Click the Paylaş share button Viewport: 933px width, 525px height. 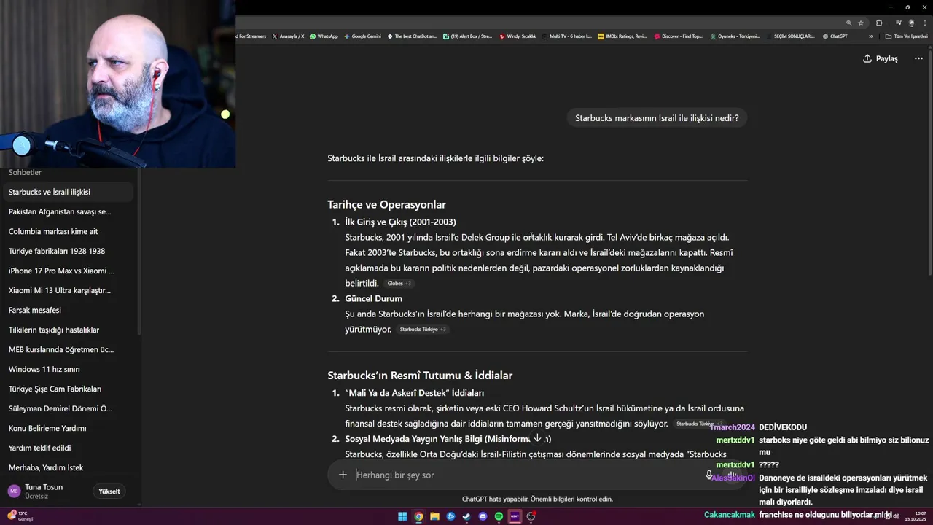881,58
